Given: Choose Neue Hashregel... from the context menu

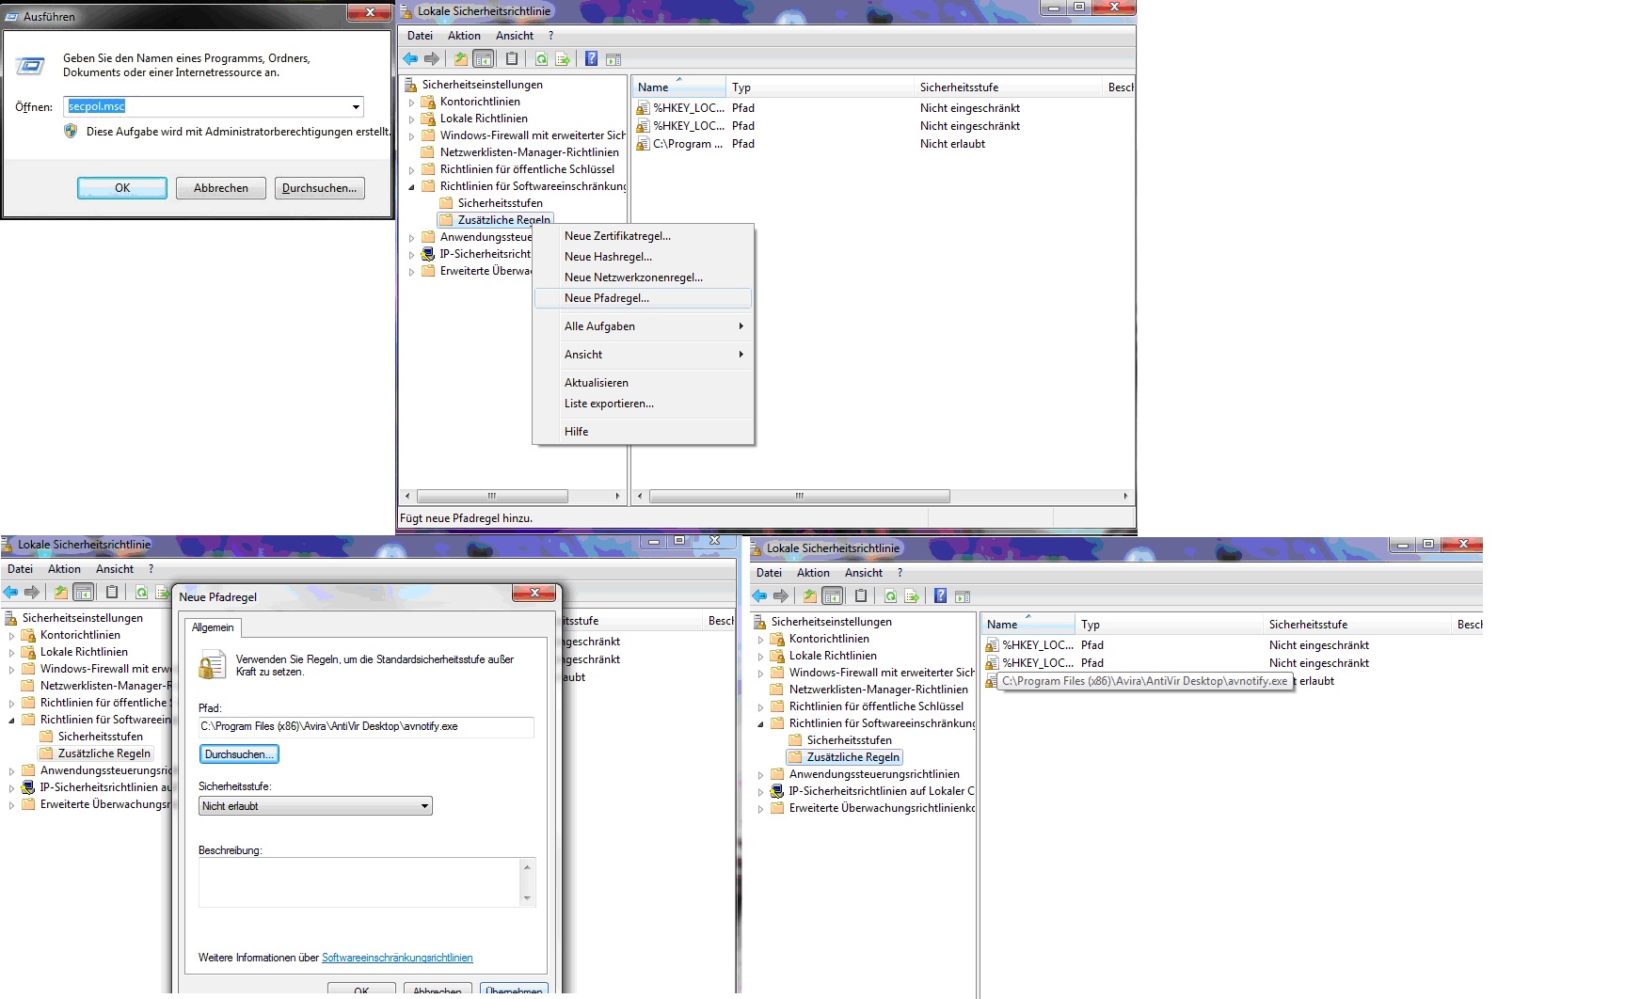Looking at the screenshot, I should pos(643,257).
